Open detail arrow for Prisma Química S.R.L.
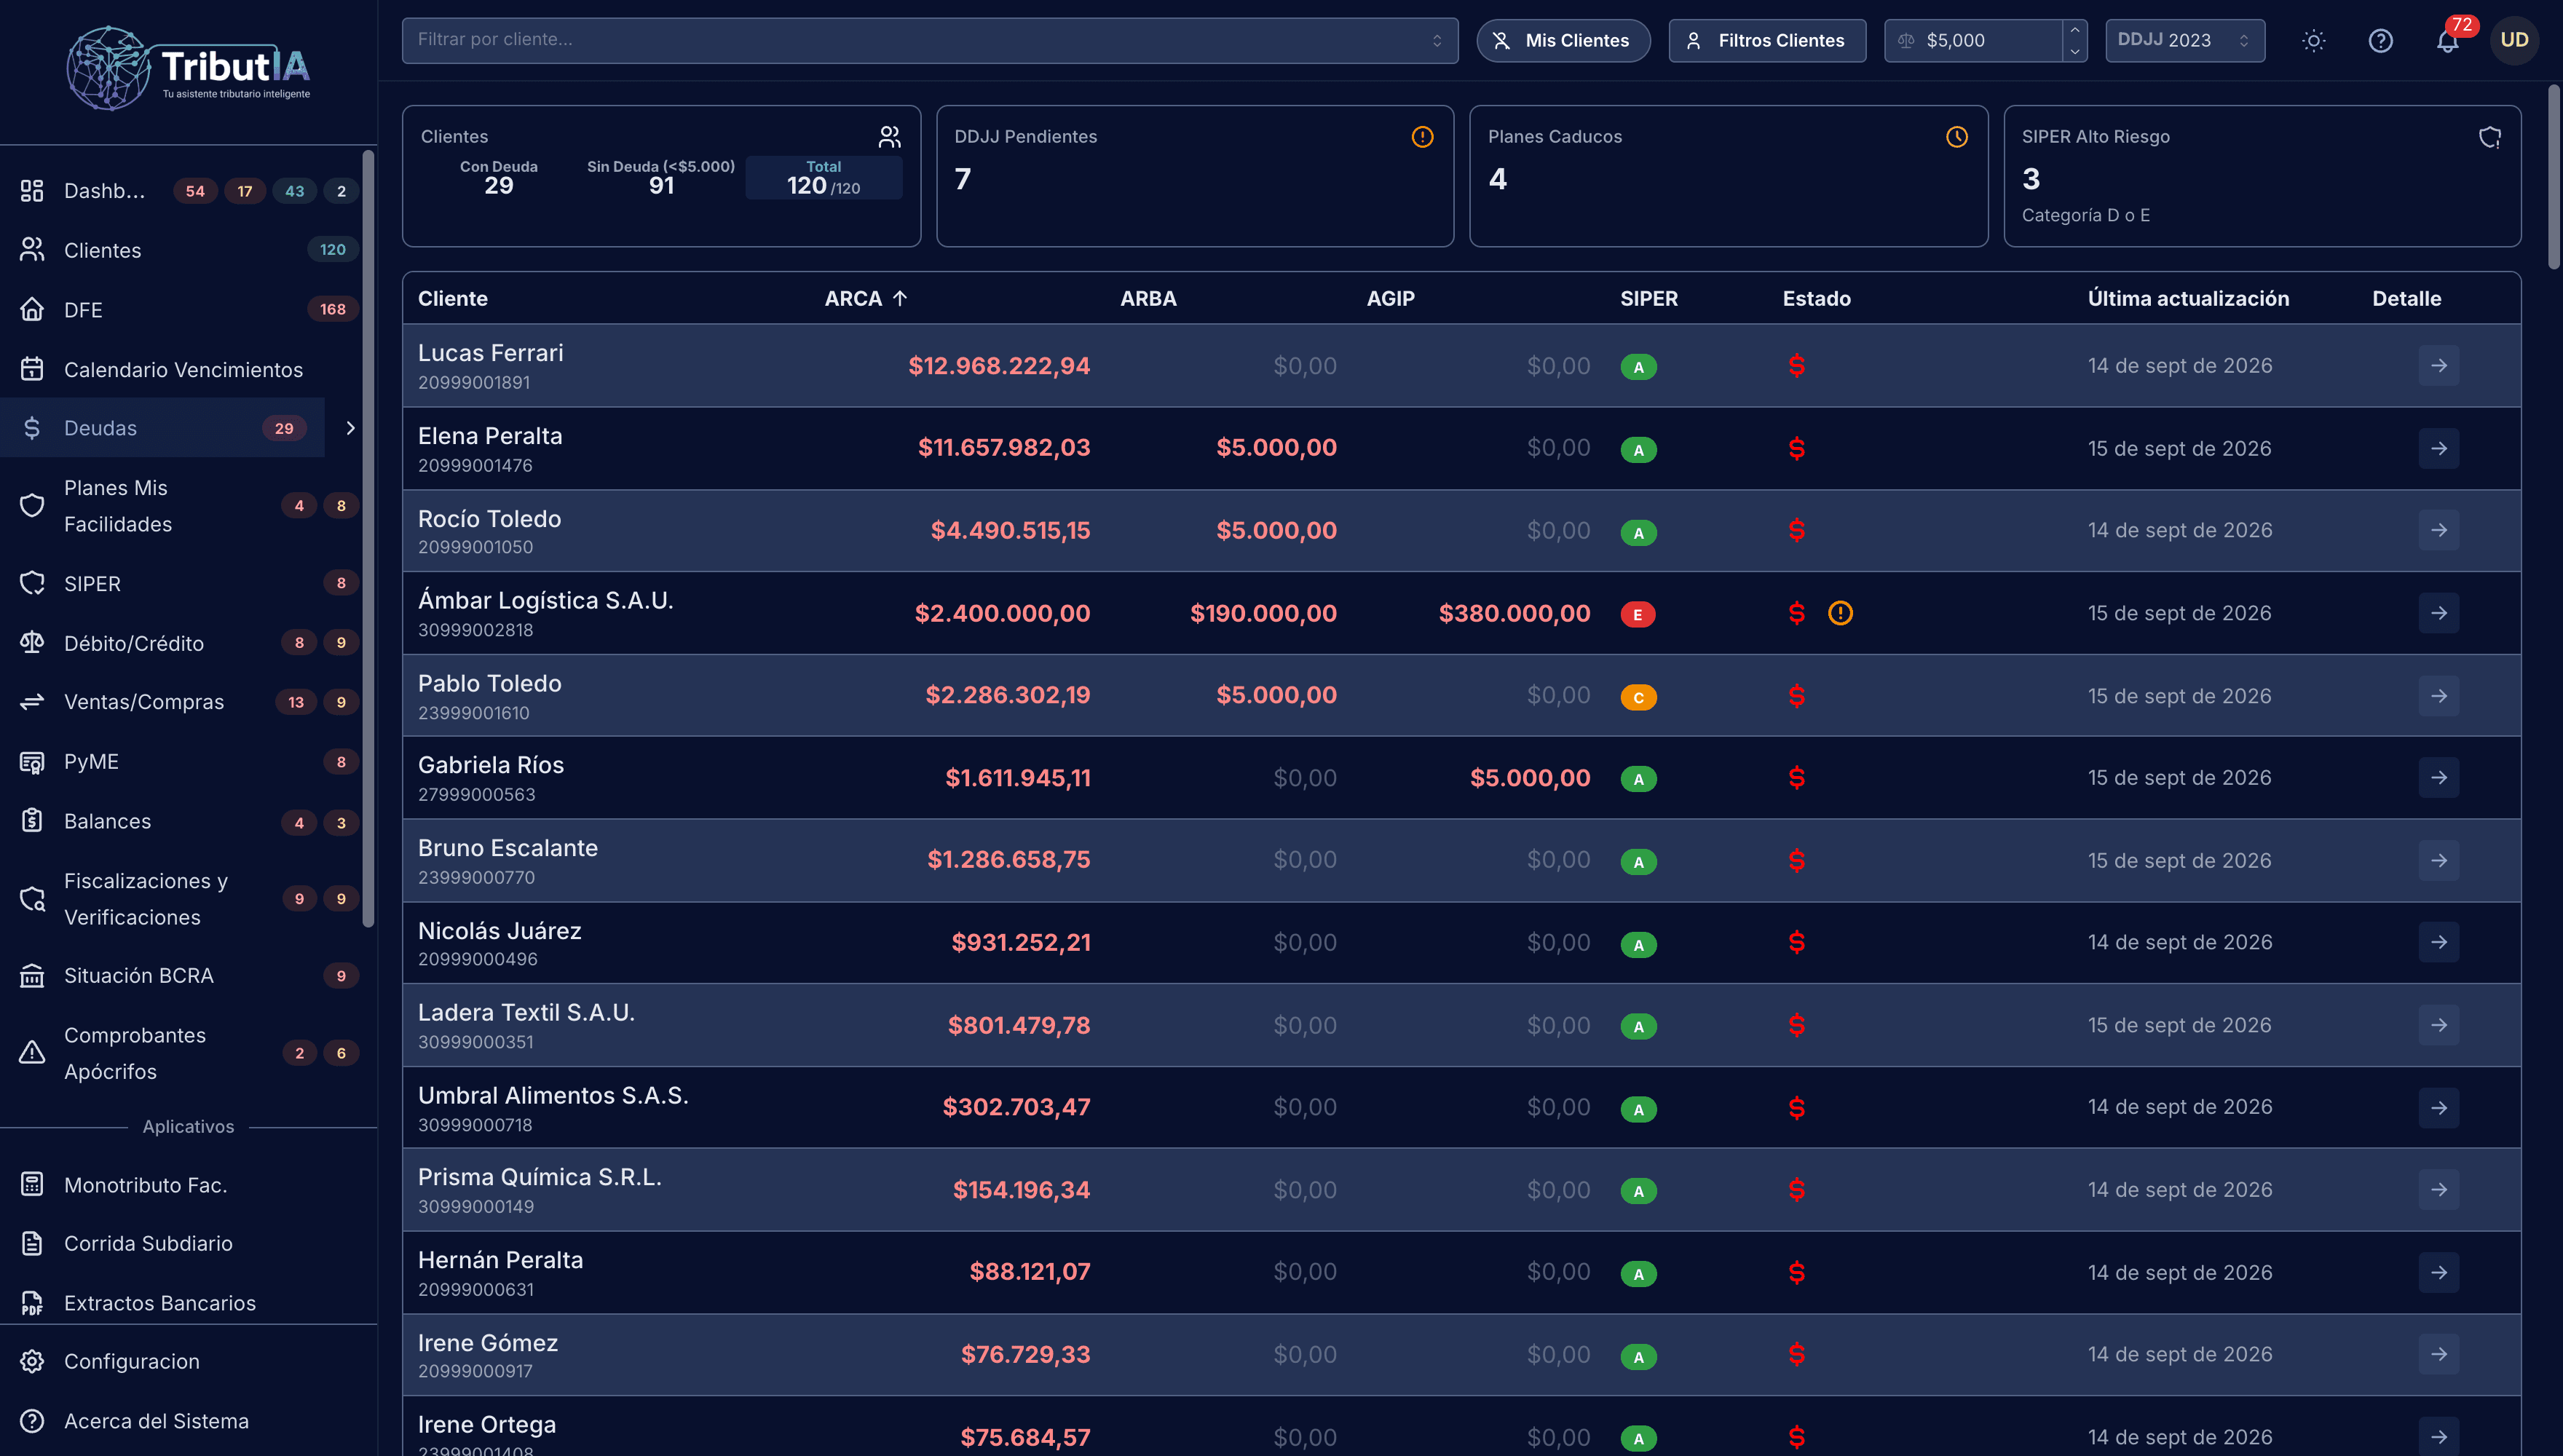This screenshot has height=1456, width=2563. 2439,1190
